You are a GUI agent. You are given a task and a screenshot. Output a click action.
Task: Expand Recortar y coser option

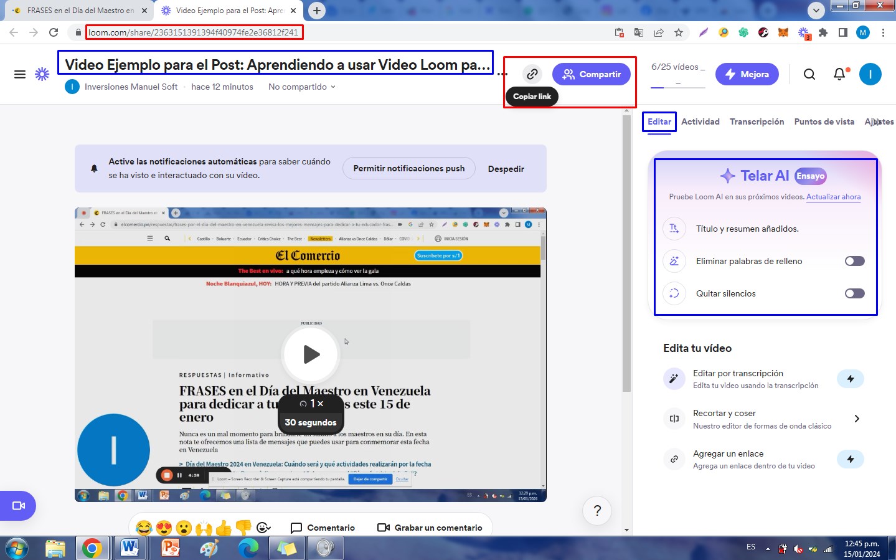point(857,419)
